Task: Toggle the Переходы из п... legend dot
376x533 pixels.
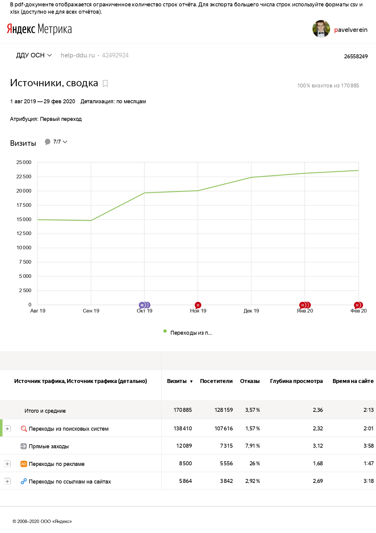Action: 165,331
